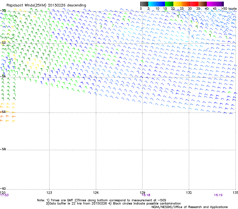Click the red 30-35 knots color segment
238x209 pixels.
click(194, 4)
